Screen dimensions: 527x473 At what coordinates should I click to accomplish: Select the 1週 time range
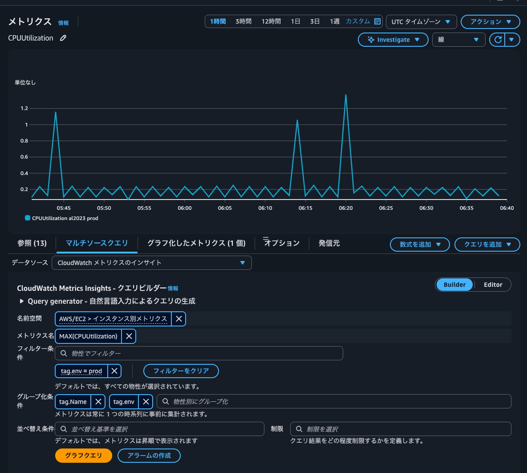click(x=334, y=21)
